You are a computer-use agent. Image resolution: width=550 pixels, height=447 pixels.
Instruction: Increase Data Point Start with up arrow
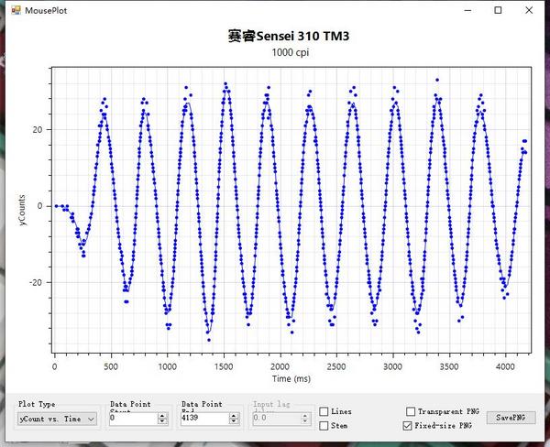(x=162, y=416)
